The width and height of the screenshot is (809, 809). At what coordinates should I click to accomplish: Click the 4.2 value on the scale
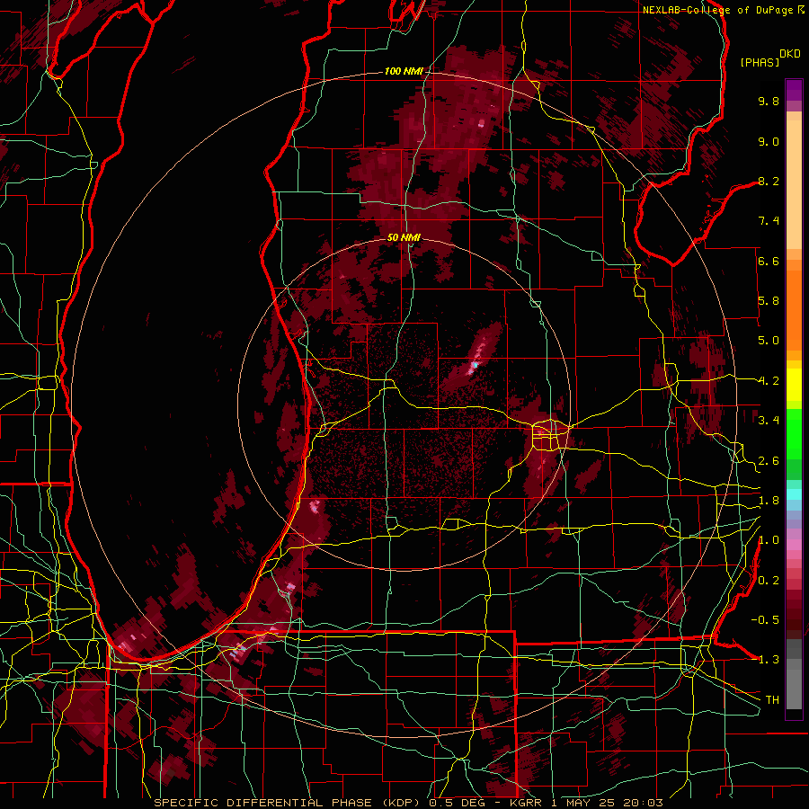pos(769,381)
